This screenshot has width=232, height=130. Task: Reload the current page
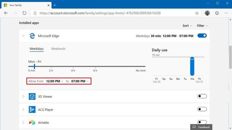(25, 13)
